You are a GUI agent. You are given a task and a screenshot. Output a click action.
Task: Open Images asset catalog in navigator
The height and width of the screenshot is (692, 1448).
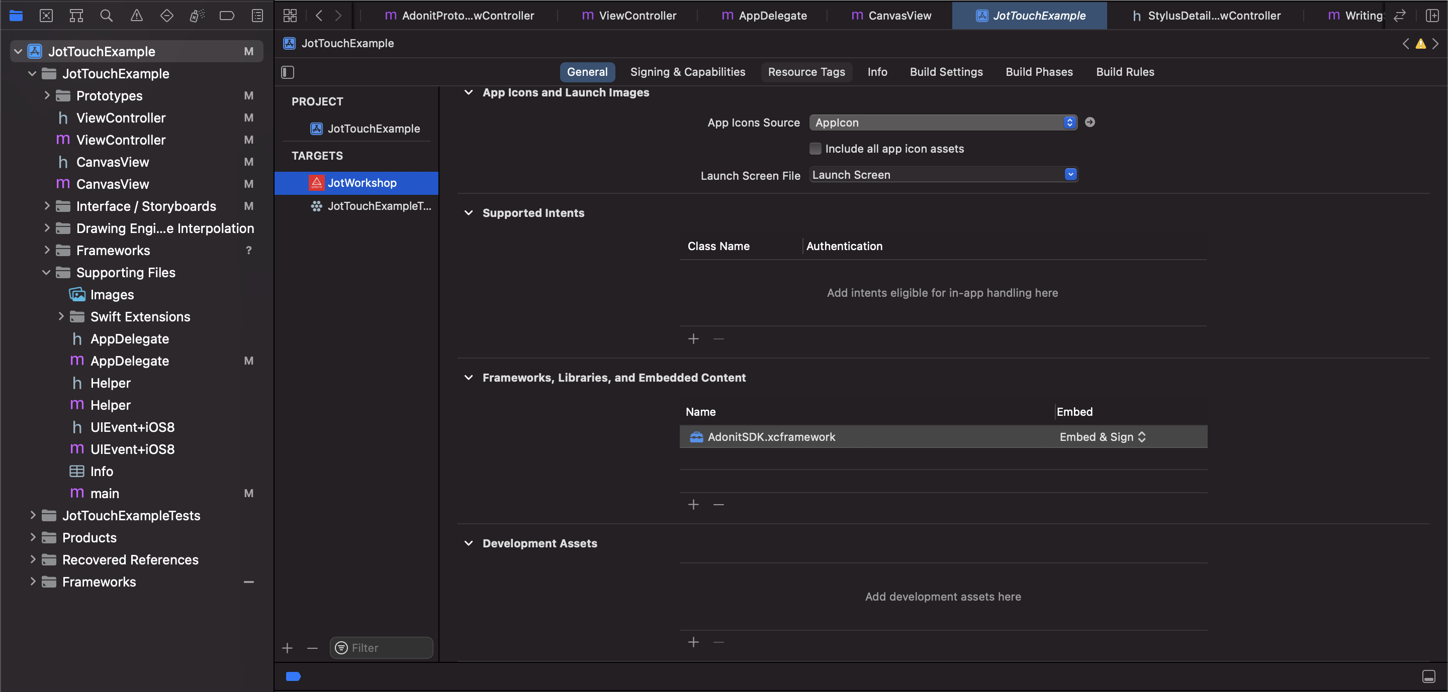pos(101,295)
